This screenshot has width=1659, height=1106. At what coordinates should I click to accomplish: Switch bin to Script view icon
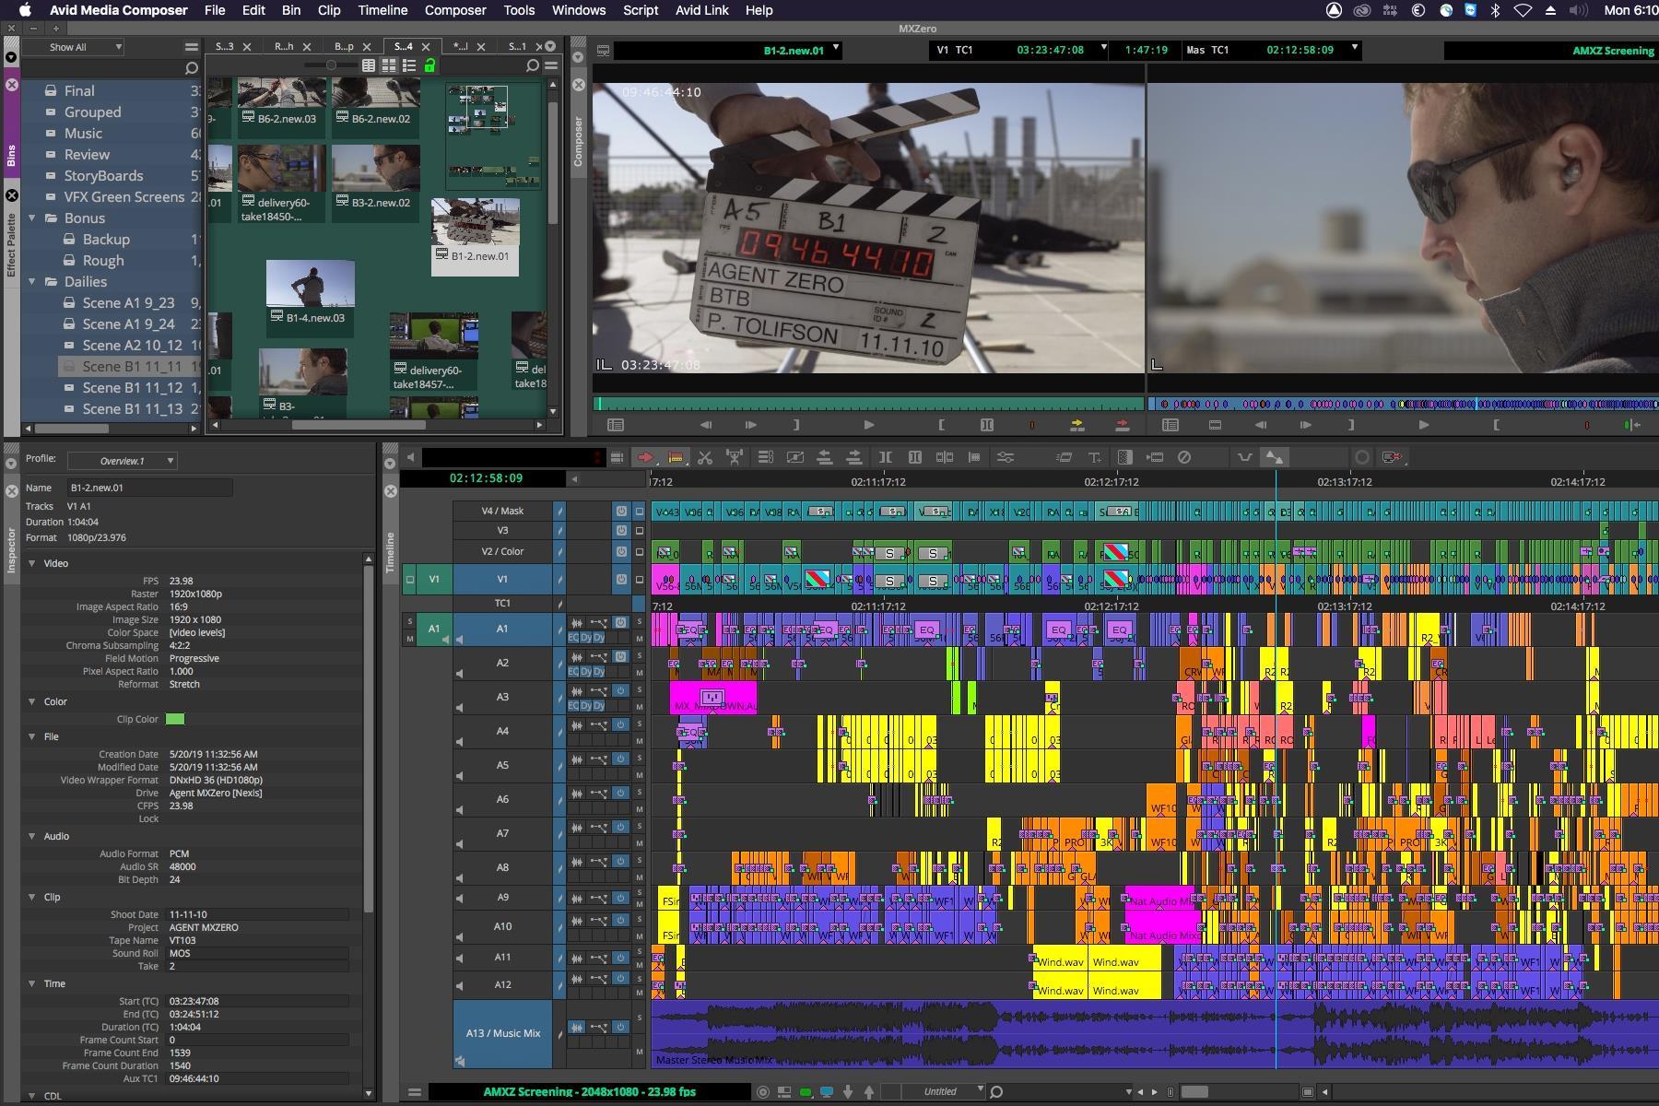coord(409,65)
